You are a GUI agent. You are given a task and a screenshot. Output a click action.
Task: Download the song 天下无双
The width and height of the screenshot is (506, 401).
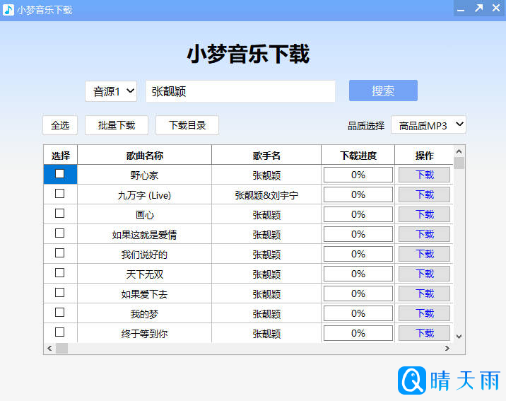point(424,274)
